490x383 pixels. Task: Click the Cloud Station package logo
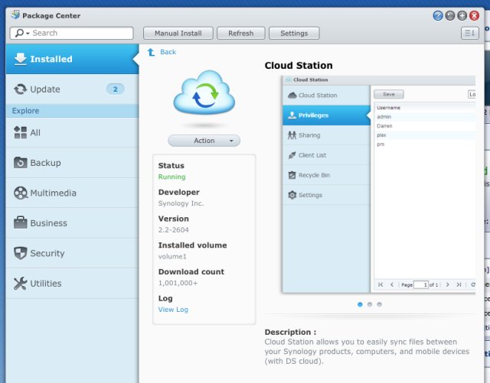coord(204,93)
